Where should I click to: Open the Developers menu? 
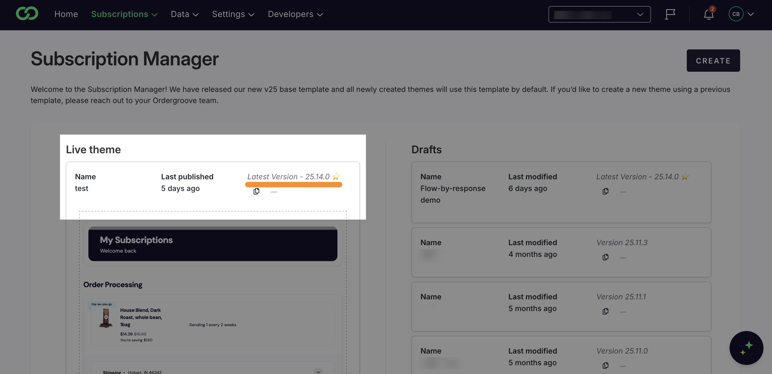(x=295, y=14)
